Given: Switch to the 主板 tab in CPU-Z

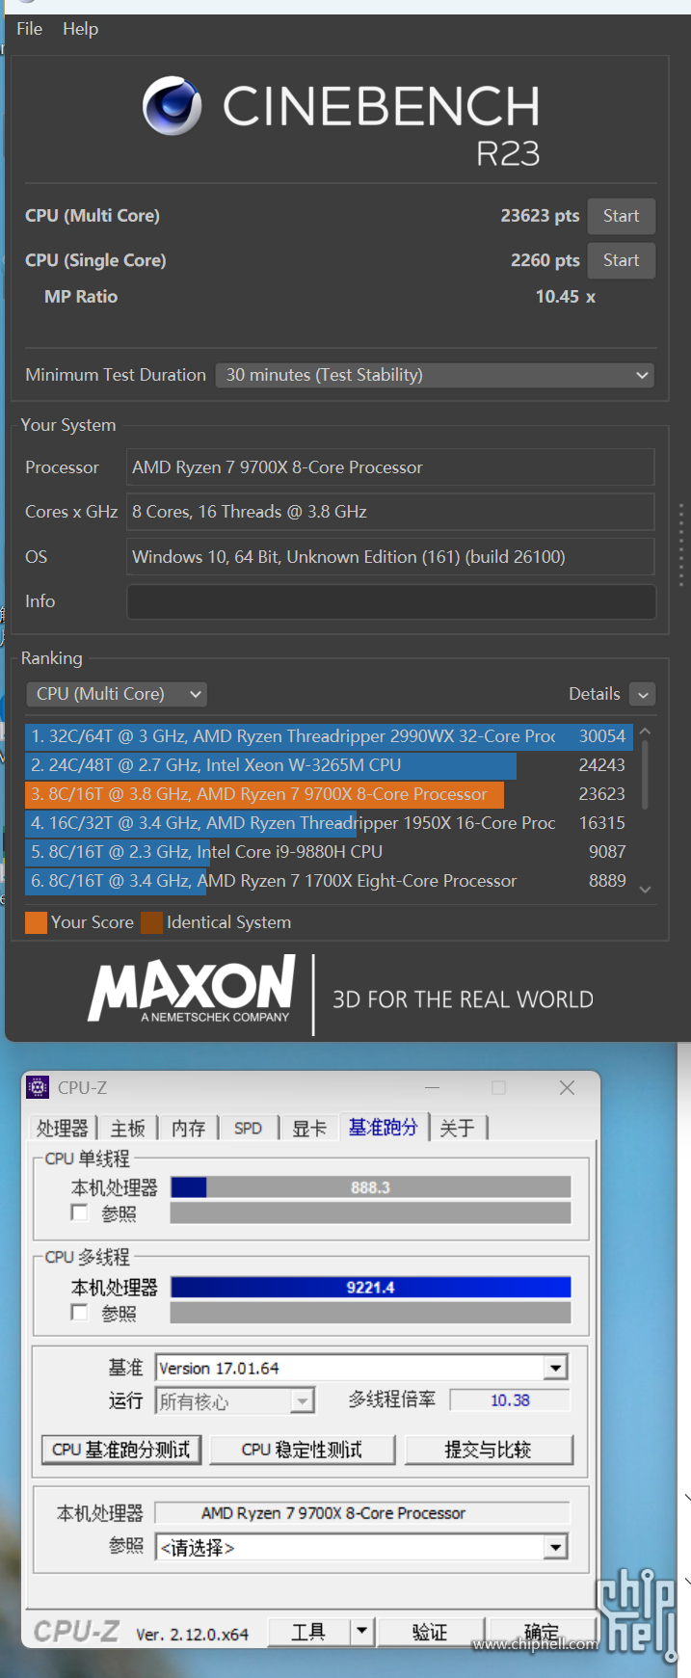Looking at the screenshot, I should (127, 1128).
